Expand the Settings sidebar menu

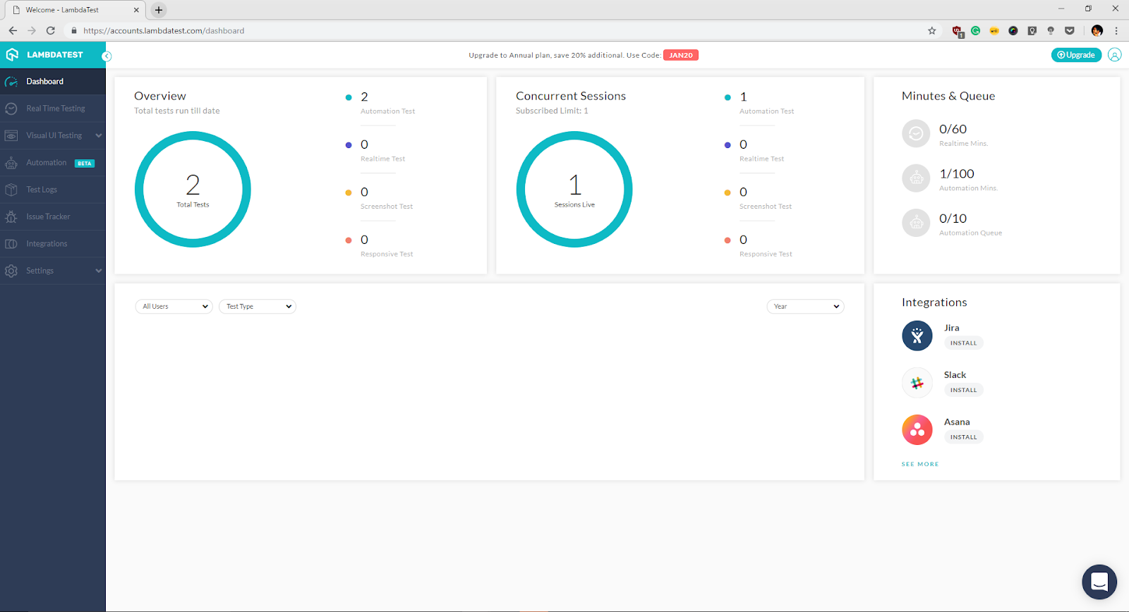point(98,271)
